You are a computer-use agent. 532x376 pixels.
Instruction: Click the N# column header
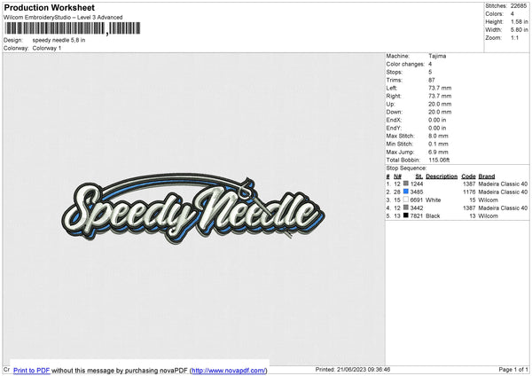(x=397, y=176)
